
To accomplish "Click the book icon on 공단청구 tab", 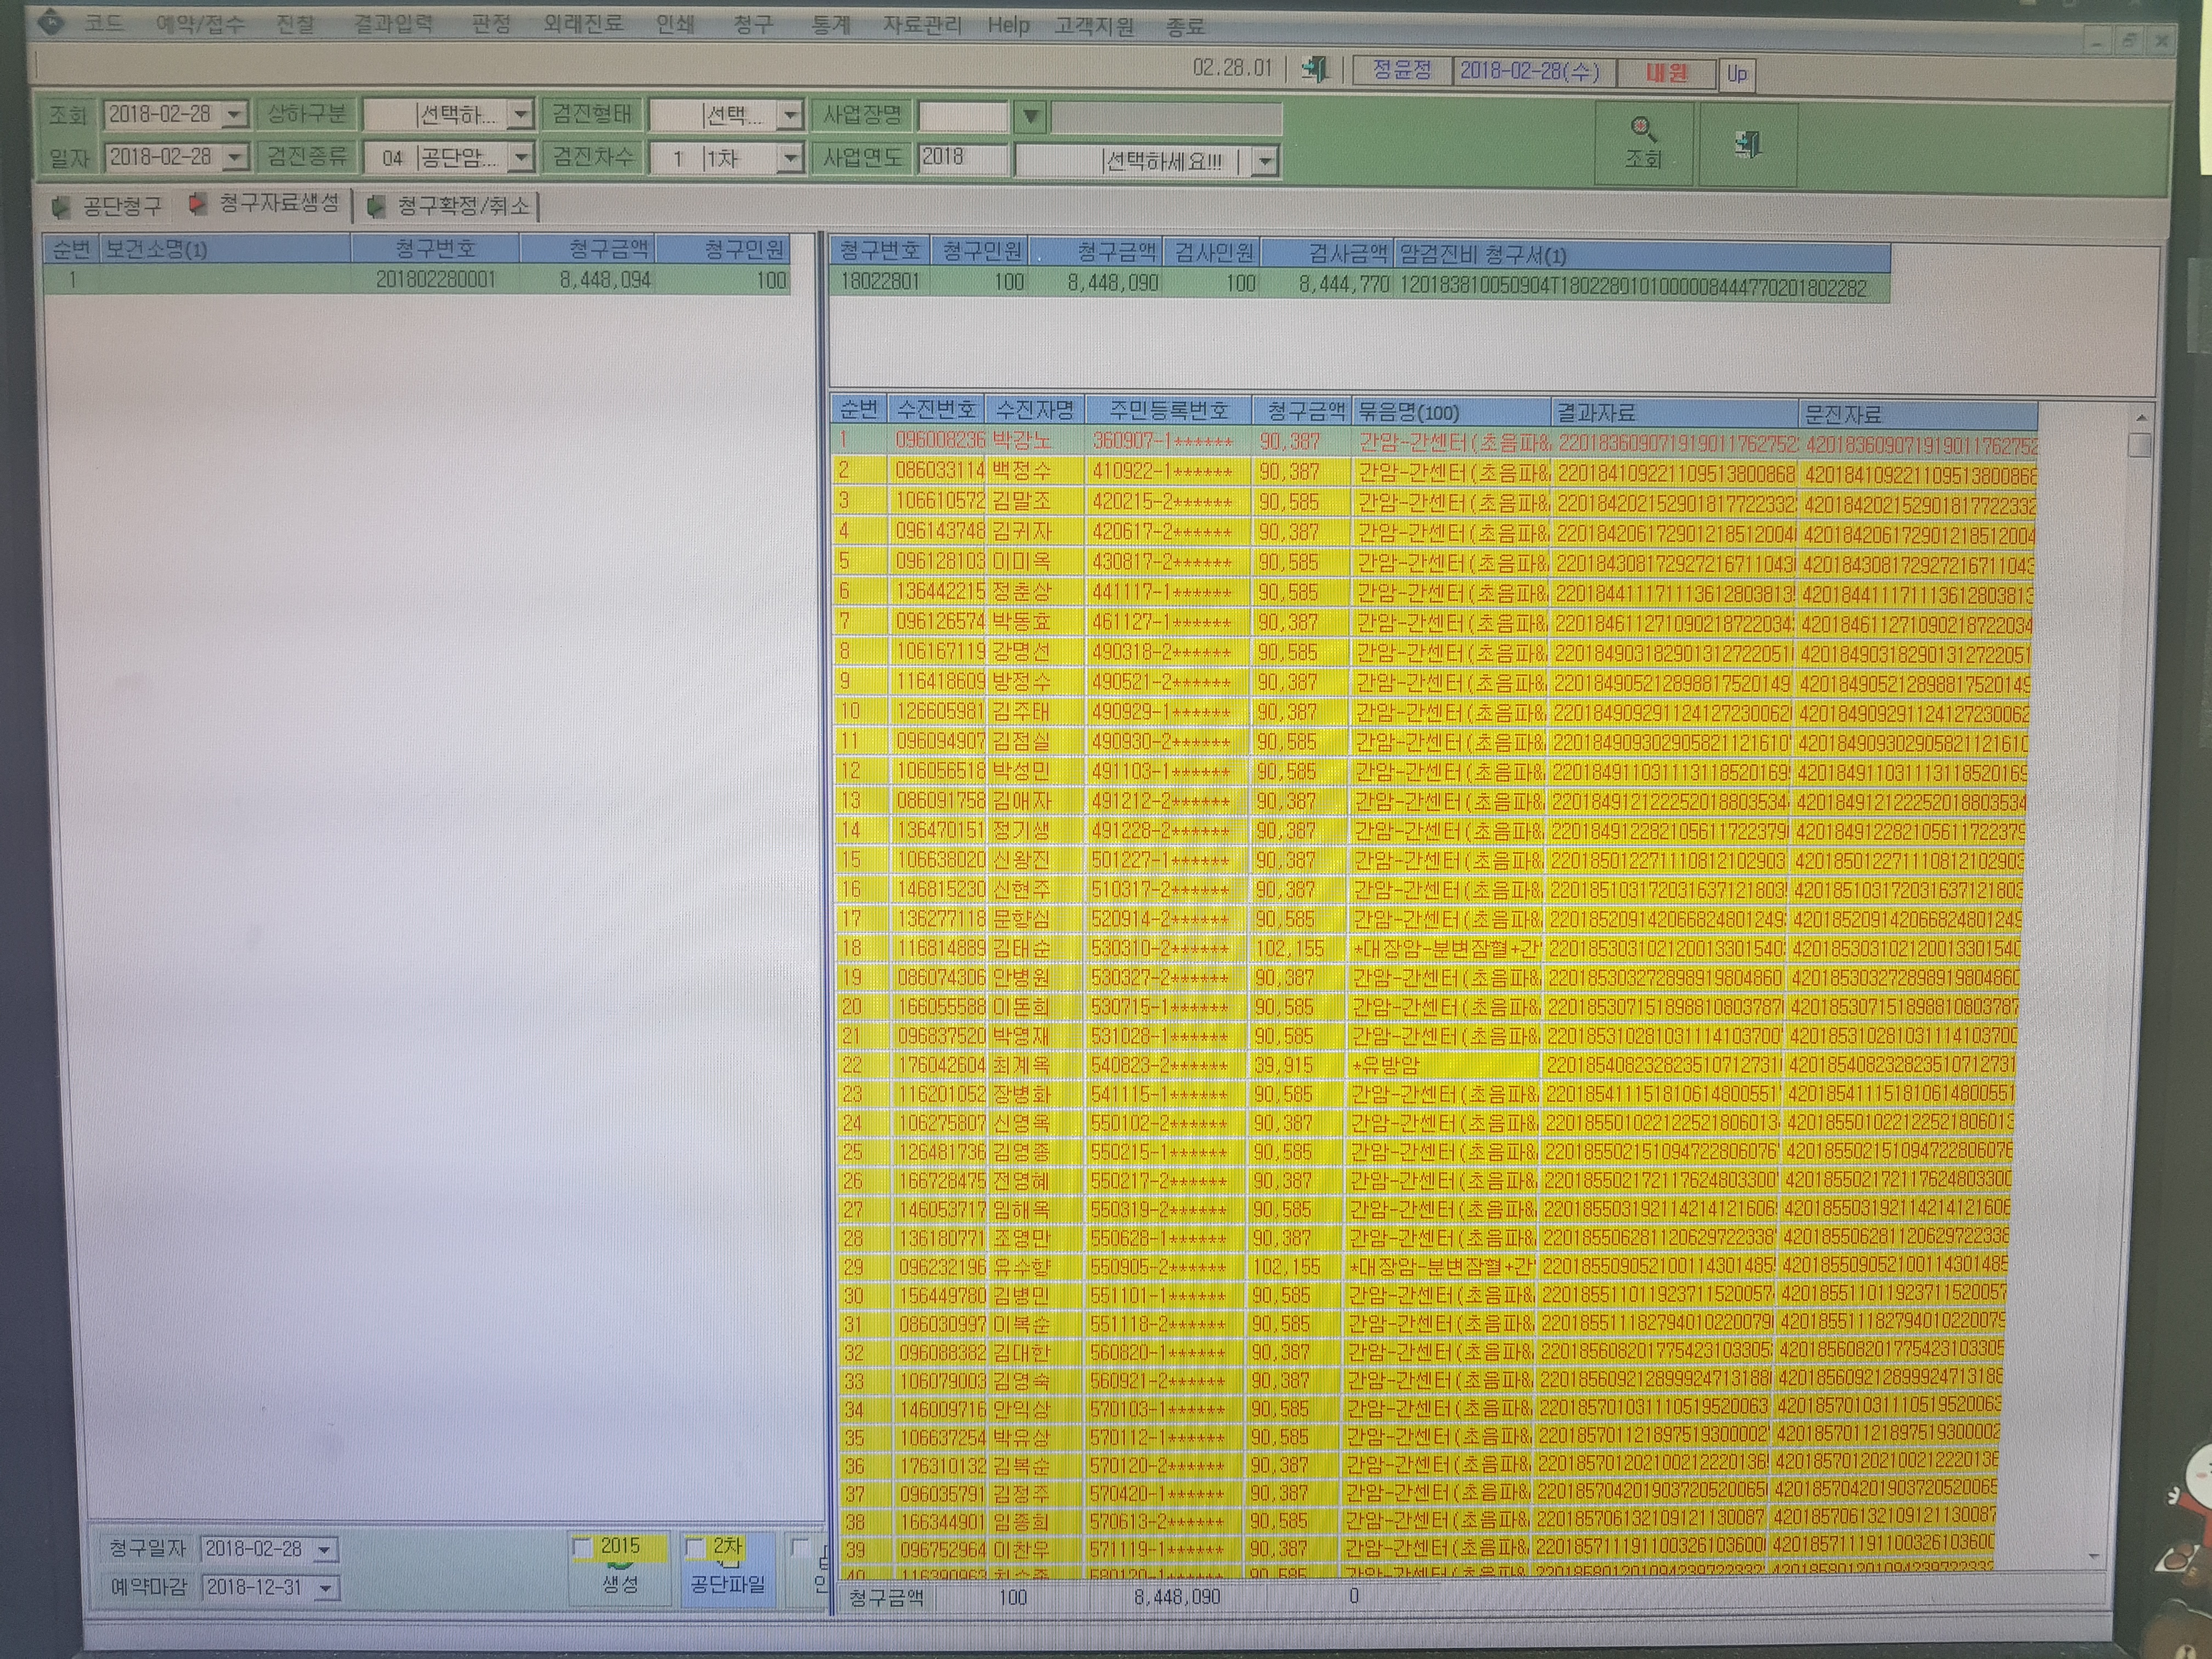I will (x=61, y=207).
